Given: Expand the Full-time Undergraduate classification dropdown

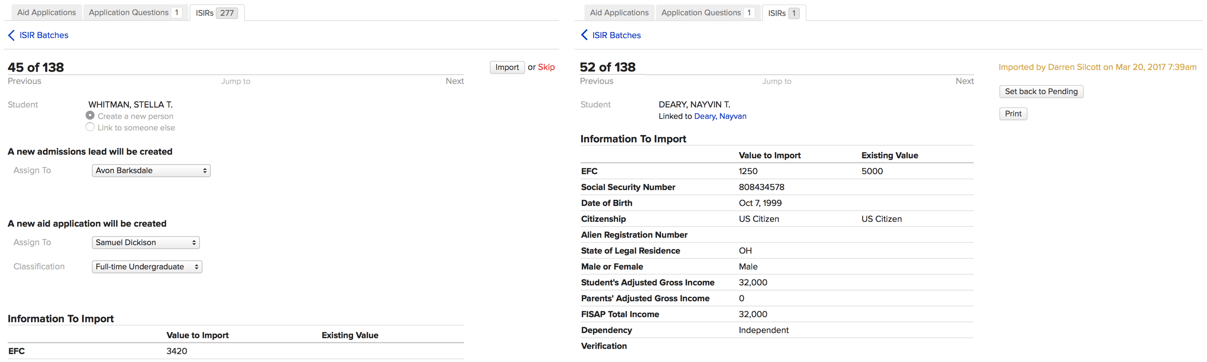Looking at the screenshot, I should pos(147,267).
